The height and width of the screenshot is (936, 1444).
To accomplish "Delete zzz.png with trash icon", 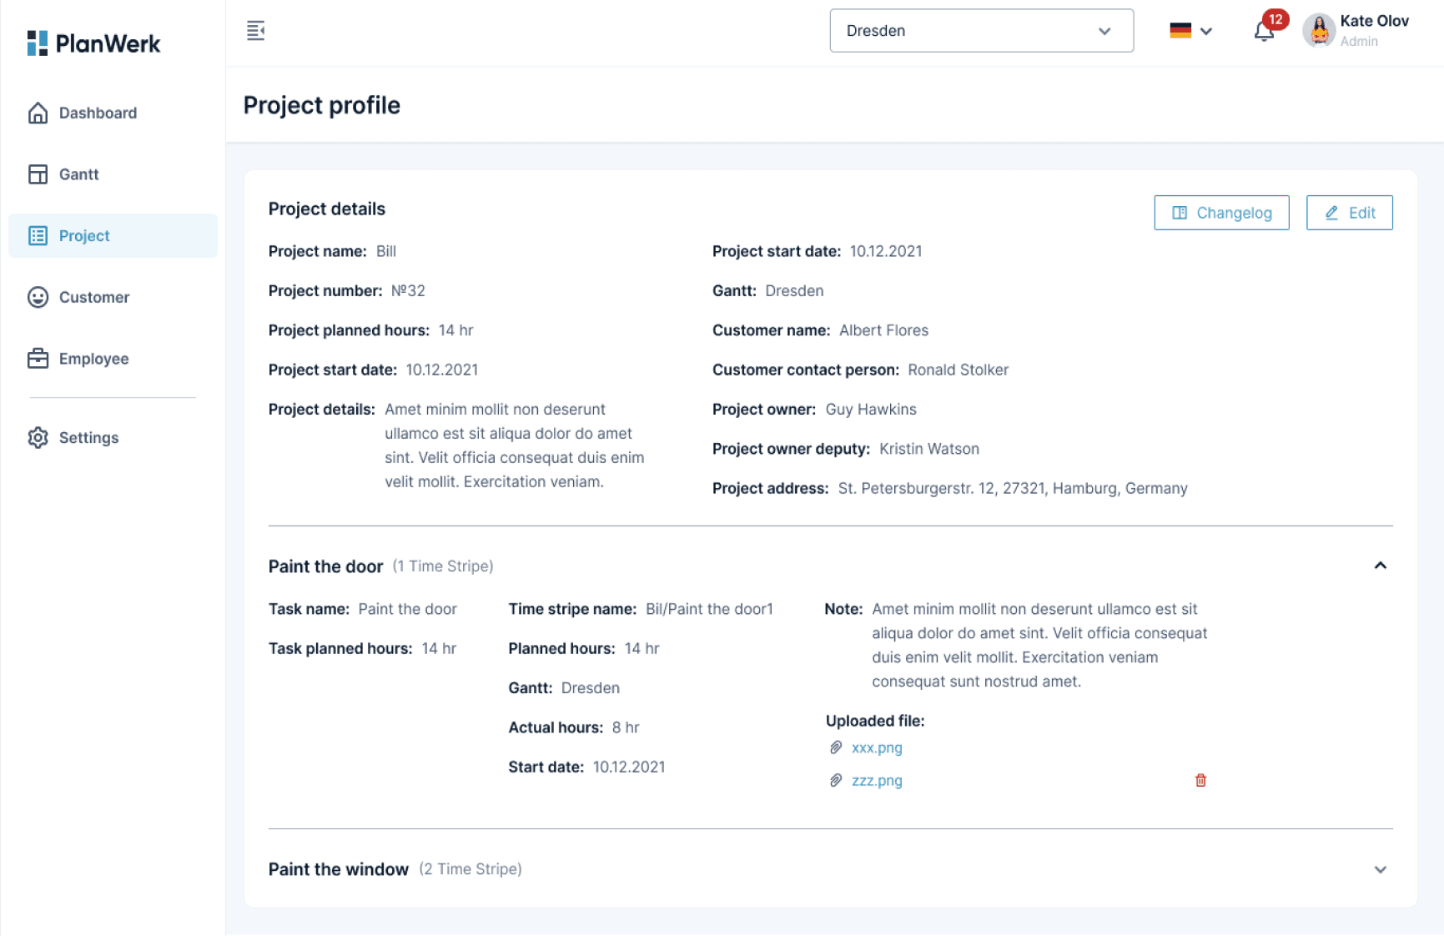I will 1200,780.
